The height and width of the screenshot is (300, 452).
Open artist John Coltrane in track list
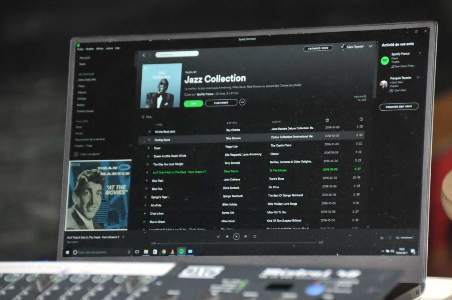(232, 179)
